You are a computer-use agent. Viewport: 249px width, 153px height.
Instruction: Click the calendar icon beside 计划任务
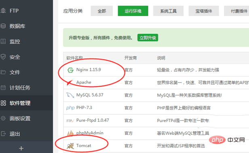pyautogui.click(x=3, y=87)
